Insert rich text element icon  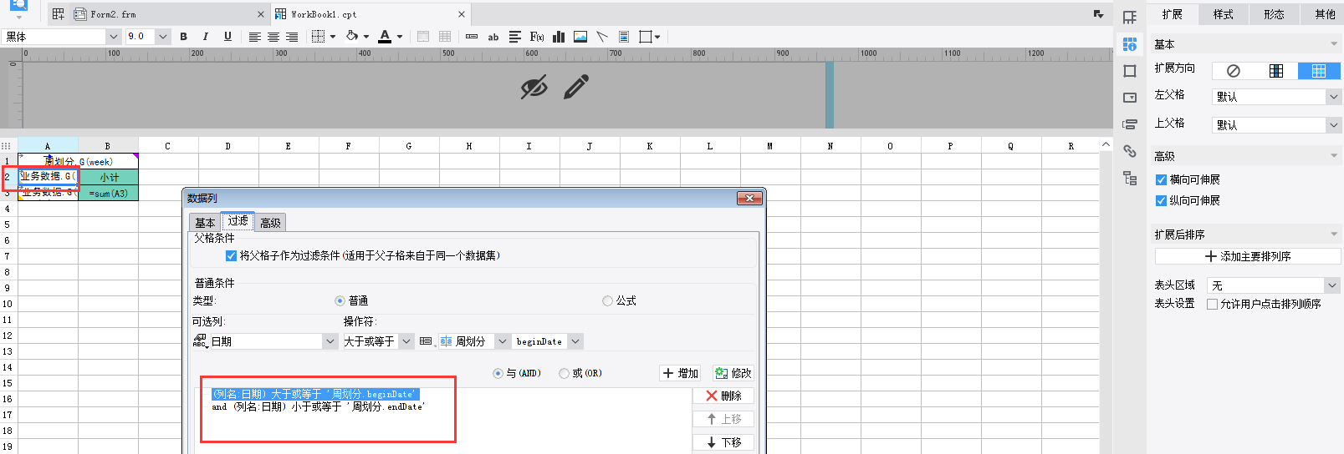tap(515, 37)
